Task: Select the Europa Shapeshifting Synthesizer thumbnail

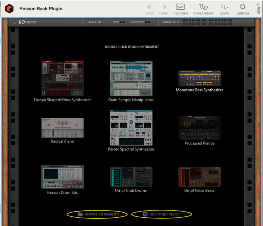Action: pos(62,77)
